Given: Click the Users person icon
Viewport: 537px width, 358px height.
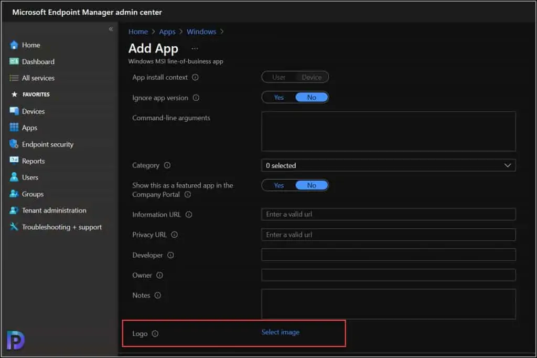Looking at the screenshot, I should pos(14,177).
